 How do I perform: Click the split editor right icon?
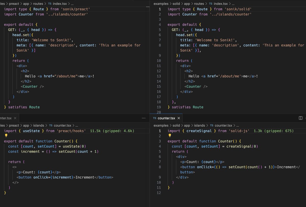300,118
